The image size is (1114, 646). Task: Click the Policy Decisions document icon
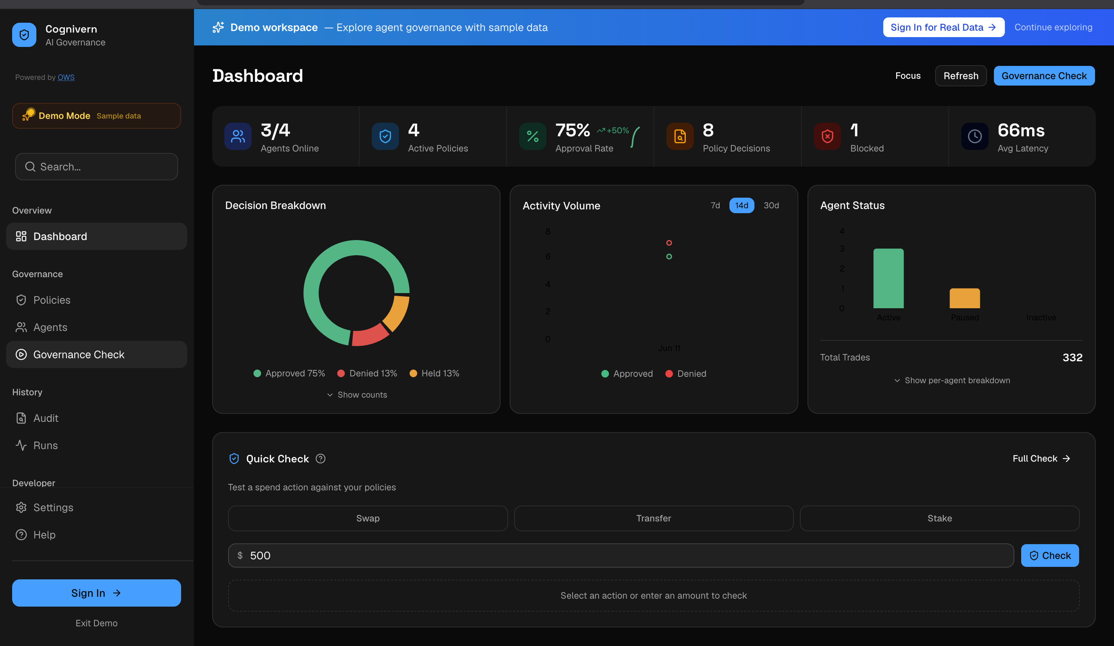point(680,136)
